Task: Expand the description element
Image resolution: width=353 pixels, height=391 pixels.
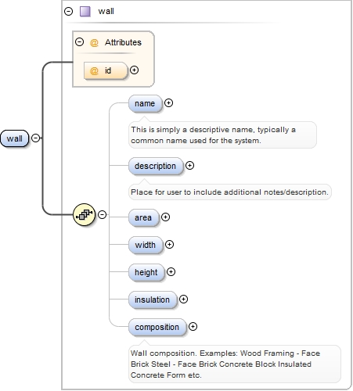Action: 189,165
